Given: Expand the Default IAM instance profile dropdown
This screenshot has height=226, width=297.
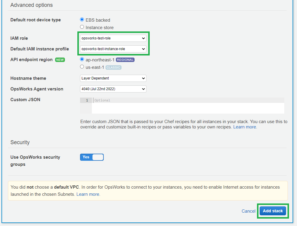Looking at the screenshot, I should tap(113, 49).
